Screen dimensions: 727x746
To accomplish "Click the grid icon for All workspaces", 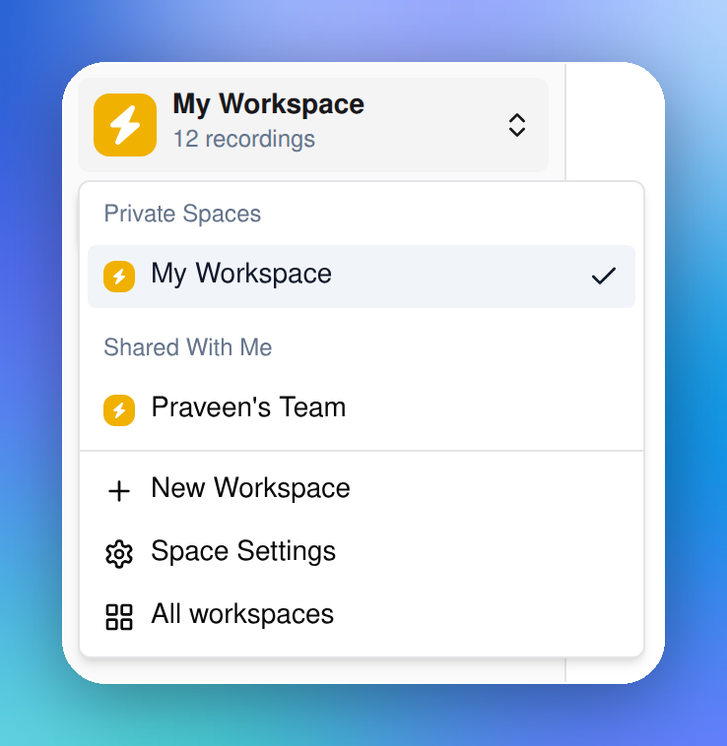I will [x=119, y=617].
